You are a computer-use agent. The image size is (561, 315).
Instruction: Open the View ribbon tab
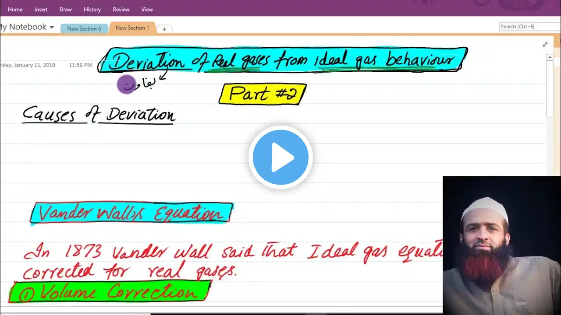pyautogui.click(x=147, y=9)
